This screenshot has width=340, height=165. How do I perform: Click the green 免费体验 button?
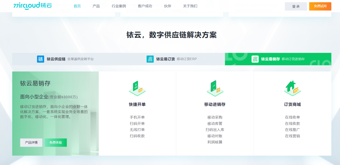tap(56, 143)
